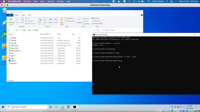Collapse the Explorer ribbon with chevron
The width and height of the screenshot is (200, 112).
[139, 15]
